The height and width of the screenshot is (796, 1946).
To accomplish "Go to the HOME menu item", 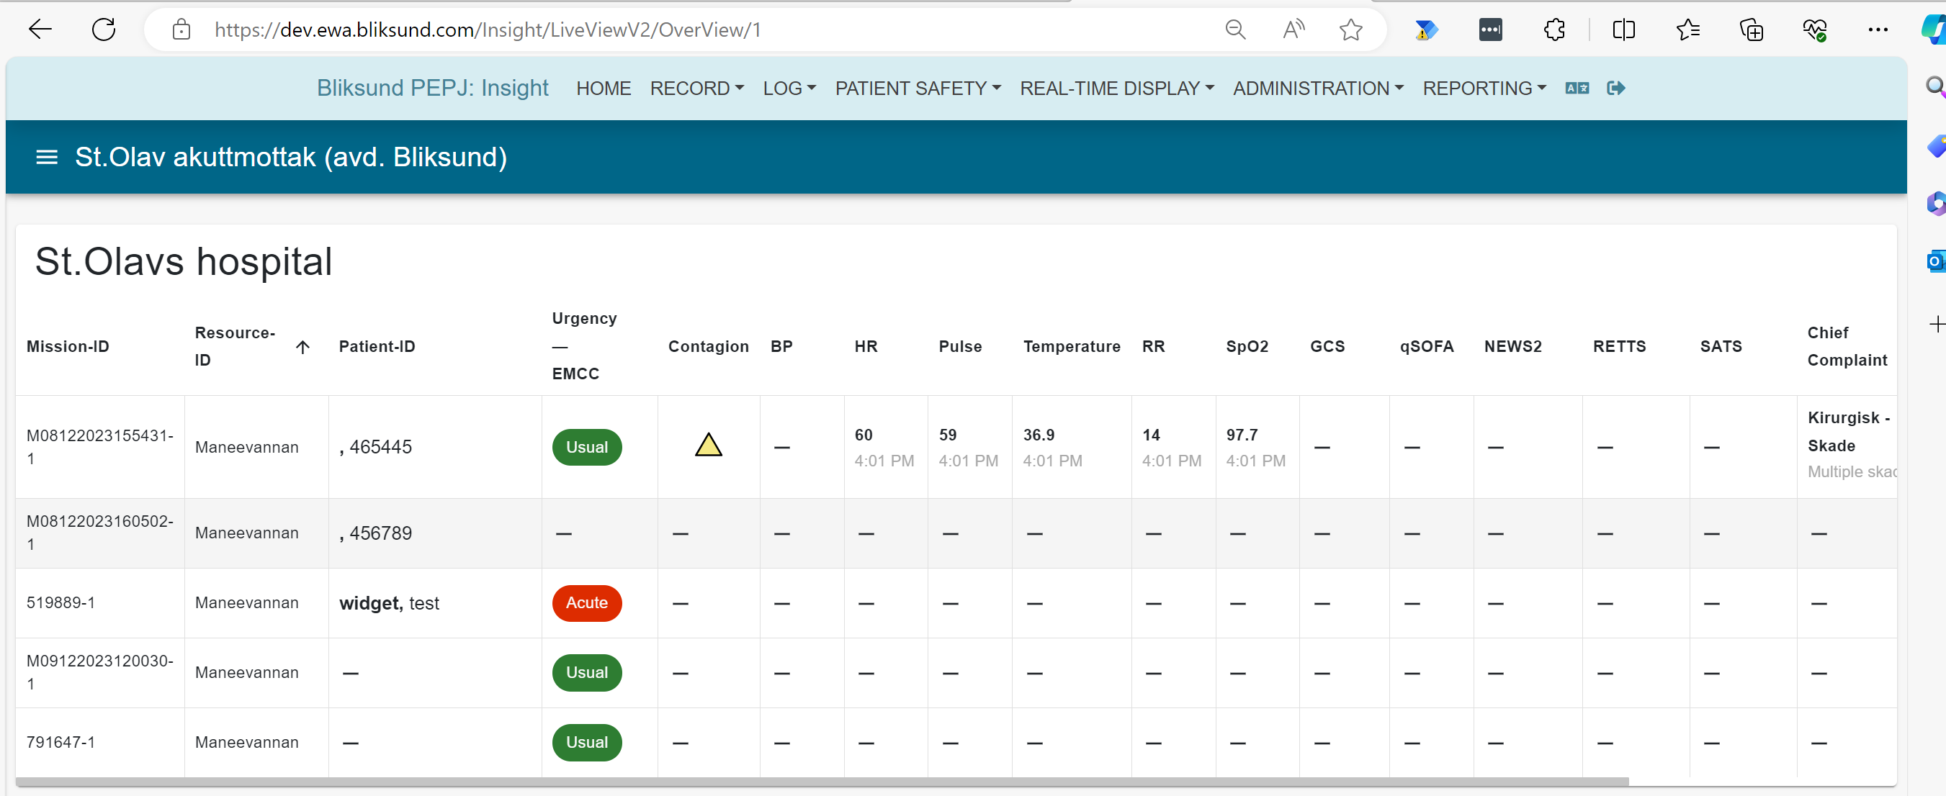I will (603, 89).
